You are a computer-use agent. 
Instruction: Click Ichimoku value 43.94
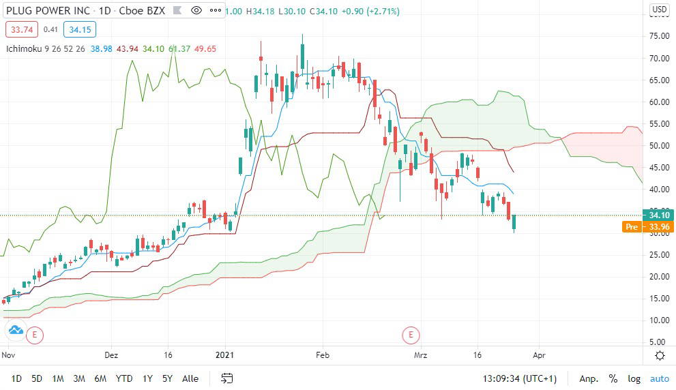pos(128,48)
